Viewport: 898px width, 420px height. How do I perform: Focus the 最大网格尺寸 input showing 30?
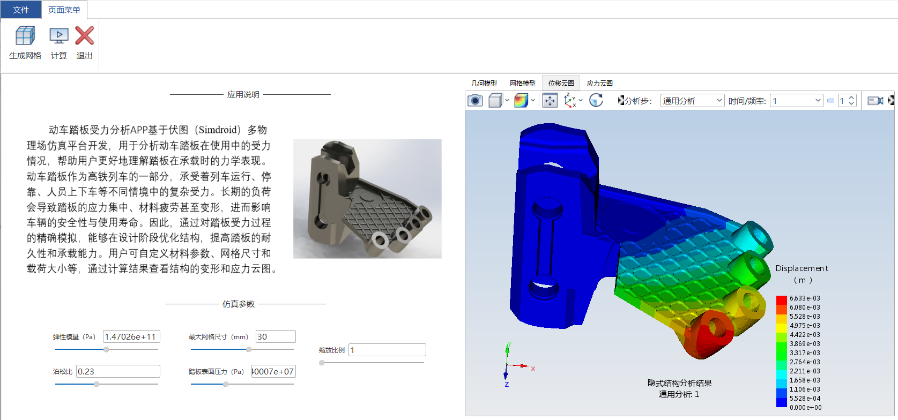tap(276, 336)
